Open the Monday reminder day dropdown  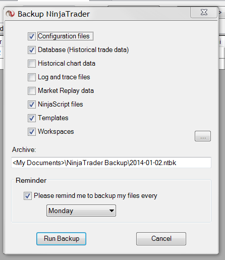coord(81,211)
